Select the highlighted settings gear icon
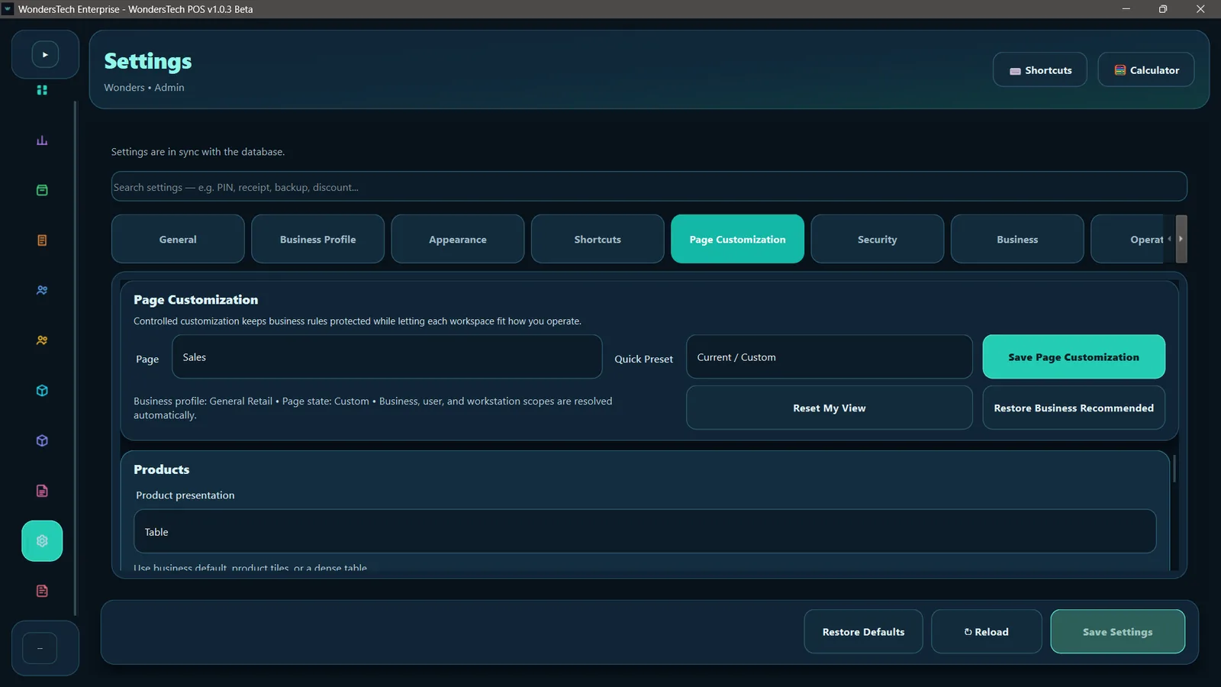 coord(42,540)
